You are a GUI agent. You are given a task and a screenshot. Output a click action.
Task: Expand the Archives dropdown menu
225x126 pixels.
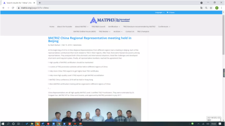pos(118,31)
